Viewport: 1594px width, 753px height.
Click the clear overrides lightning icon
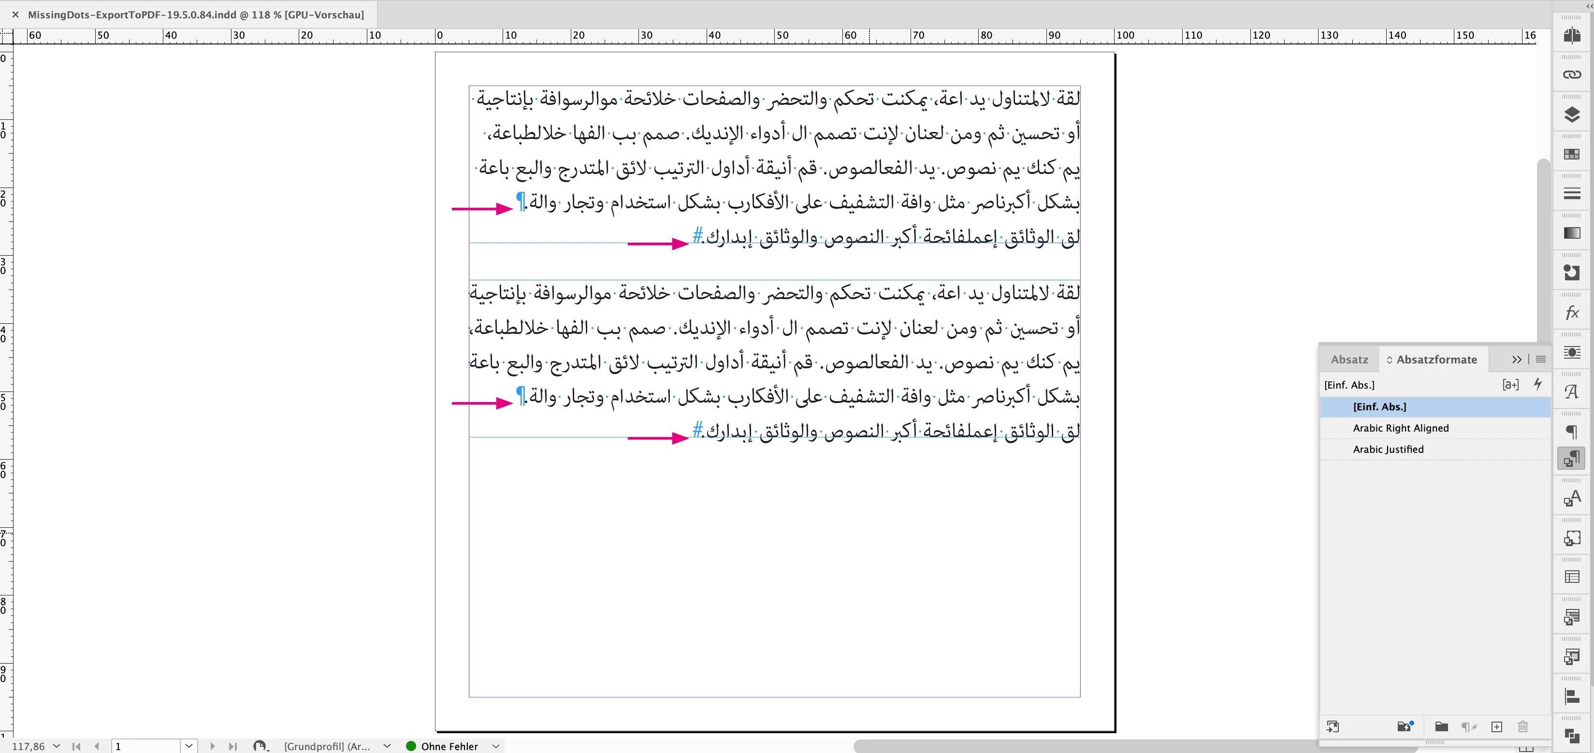(x=1537, y=384)
